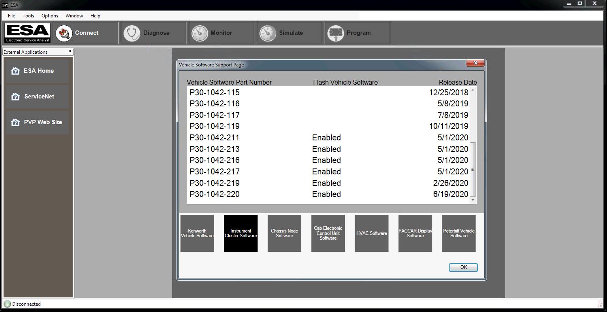Viewport: 607px width, 312px height.
Task: Click the Simulate toolbar label
Action: tap(291, 33)
